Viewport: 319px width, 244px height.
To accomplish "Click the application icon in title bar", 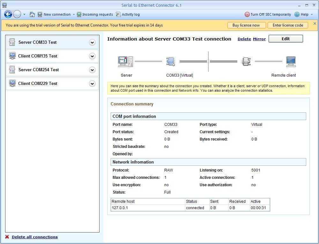I will pos(4,5).
